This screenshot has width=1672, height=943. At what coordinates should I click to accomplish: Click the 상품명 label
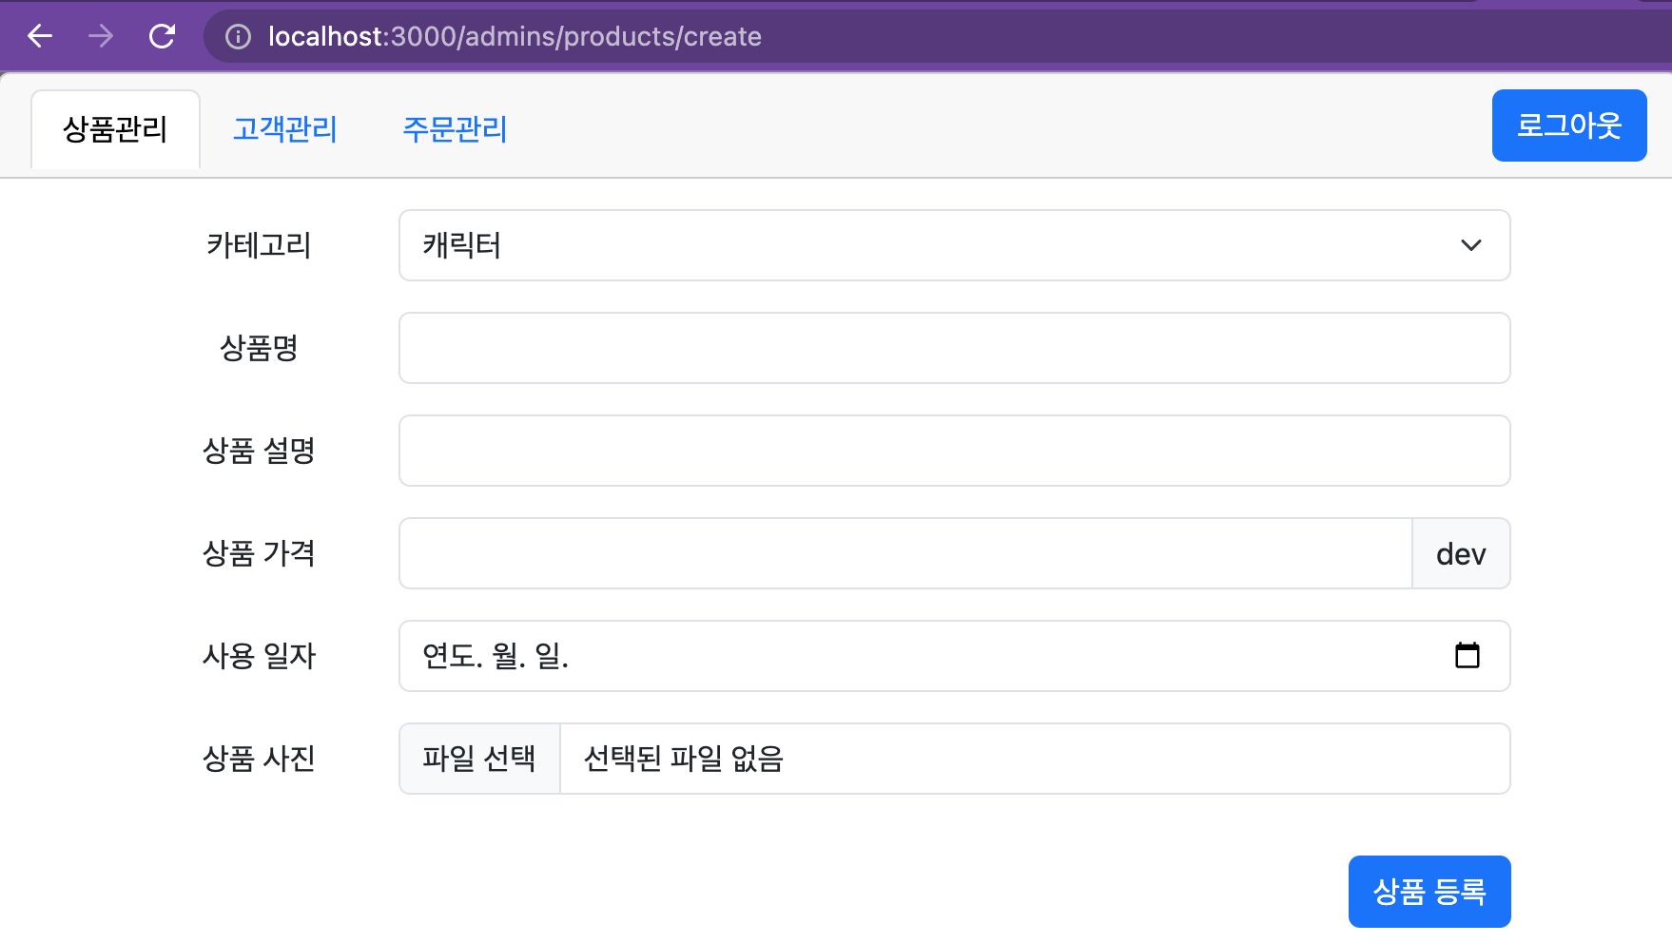259,348
